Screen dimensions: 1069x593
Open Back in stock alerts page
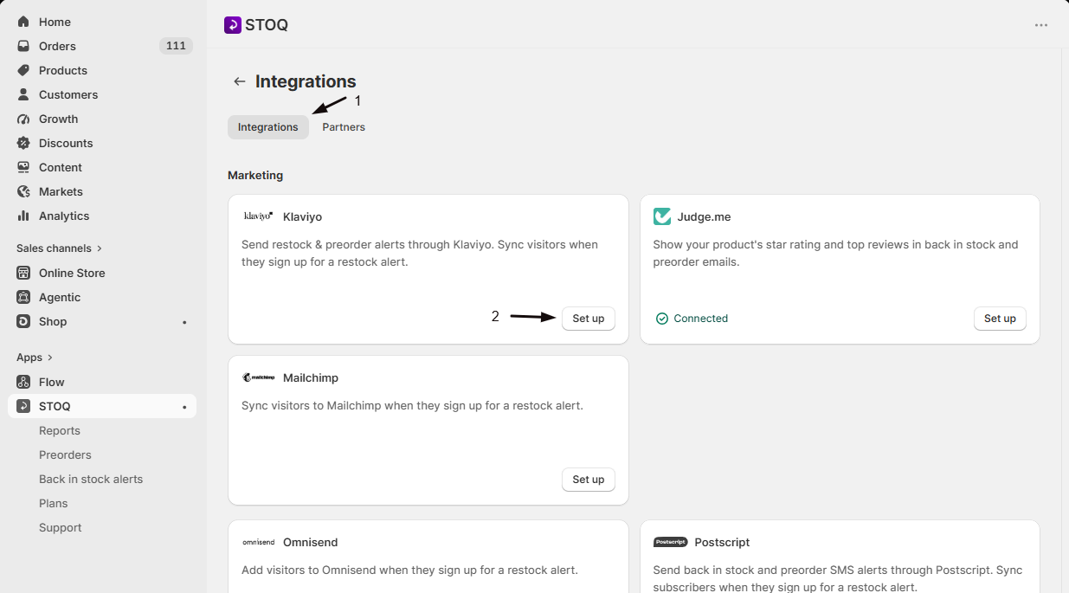click(91, 479)
